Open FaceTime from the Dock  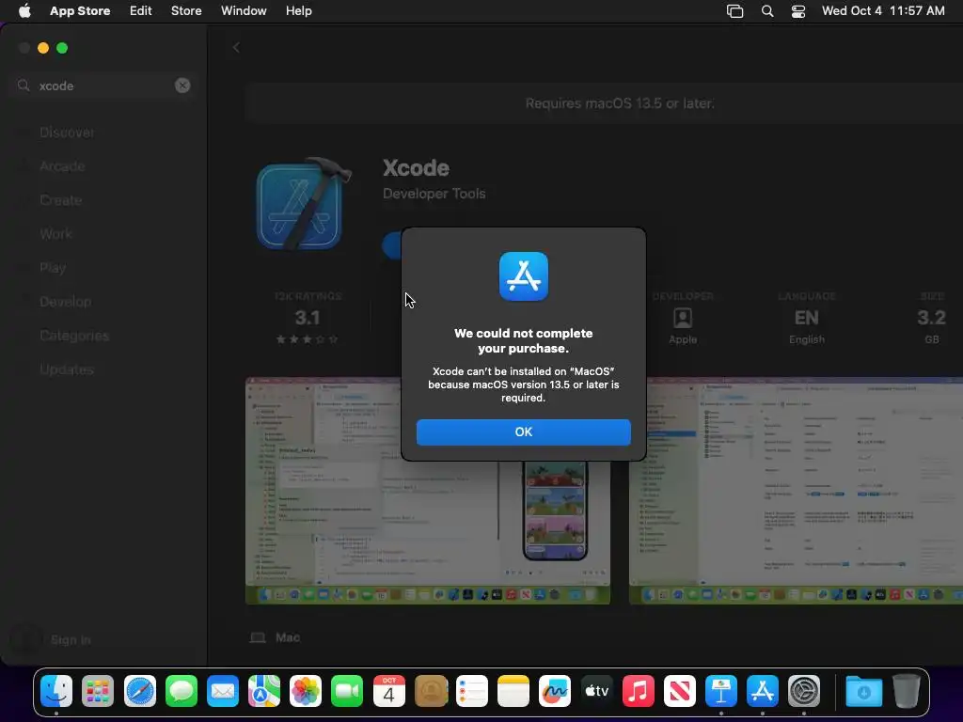(347, 691)
